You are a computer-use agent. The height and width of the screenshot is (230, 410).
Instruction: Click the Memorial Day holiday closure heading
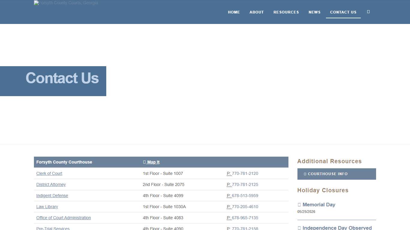319,205
